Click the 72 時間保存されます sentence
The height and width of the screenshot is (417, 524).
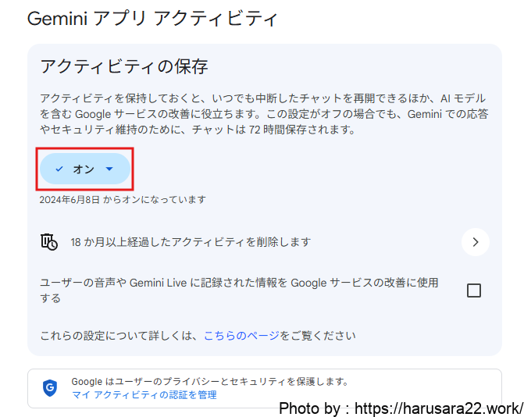[297, 130]
